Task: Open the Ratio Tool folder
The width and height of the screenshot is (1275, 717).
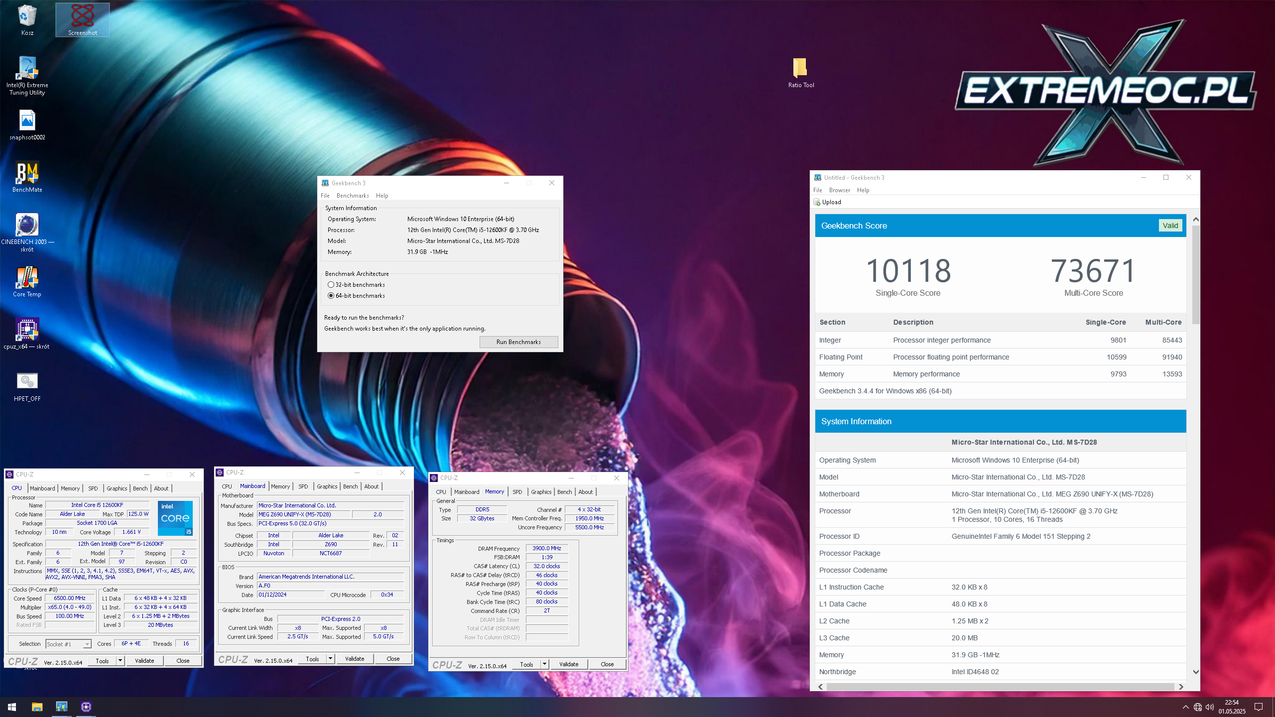Action: tap(801, 73)
